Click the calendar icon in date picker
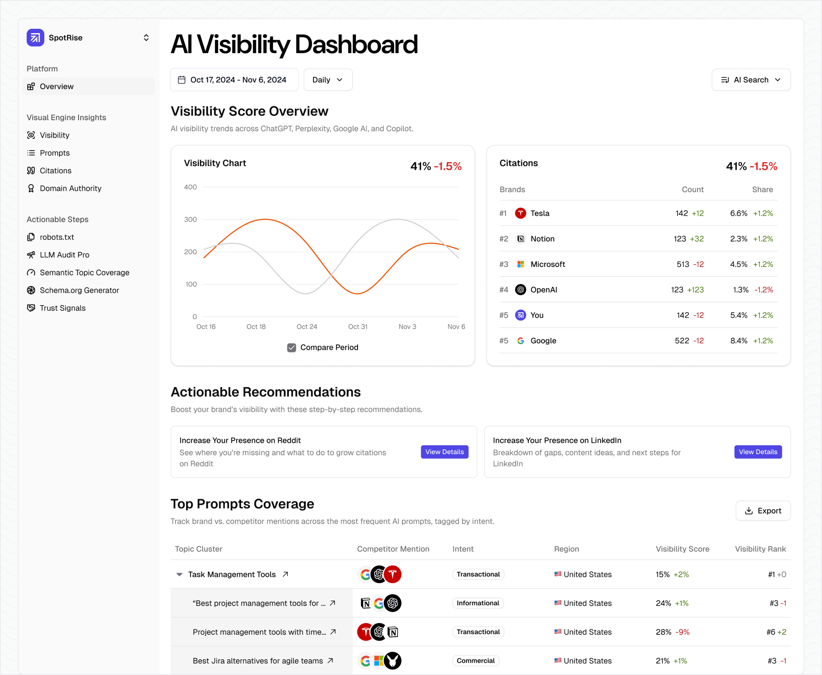Image resolution: width=822 pixels, height=675 pixels. [182, 80]
